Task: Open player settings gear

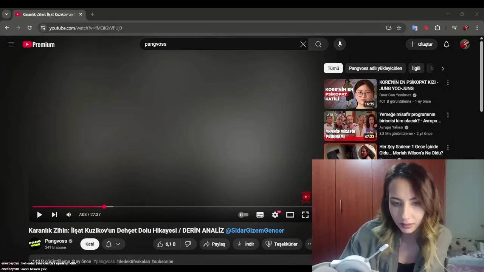Action: click(275, 215)
